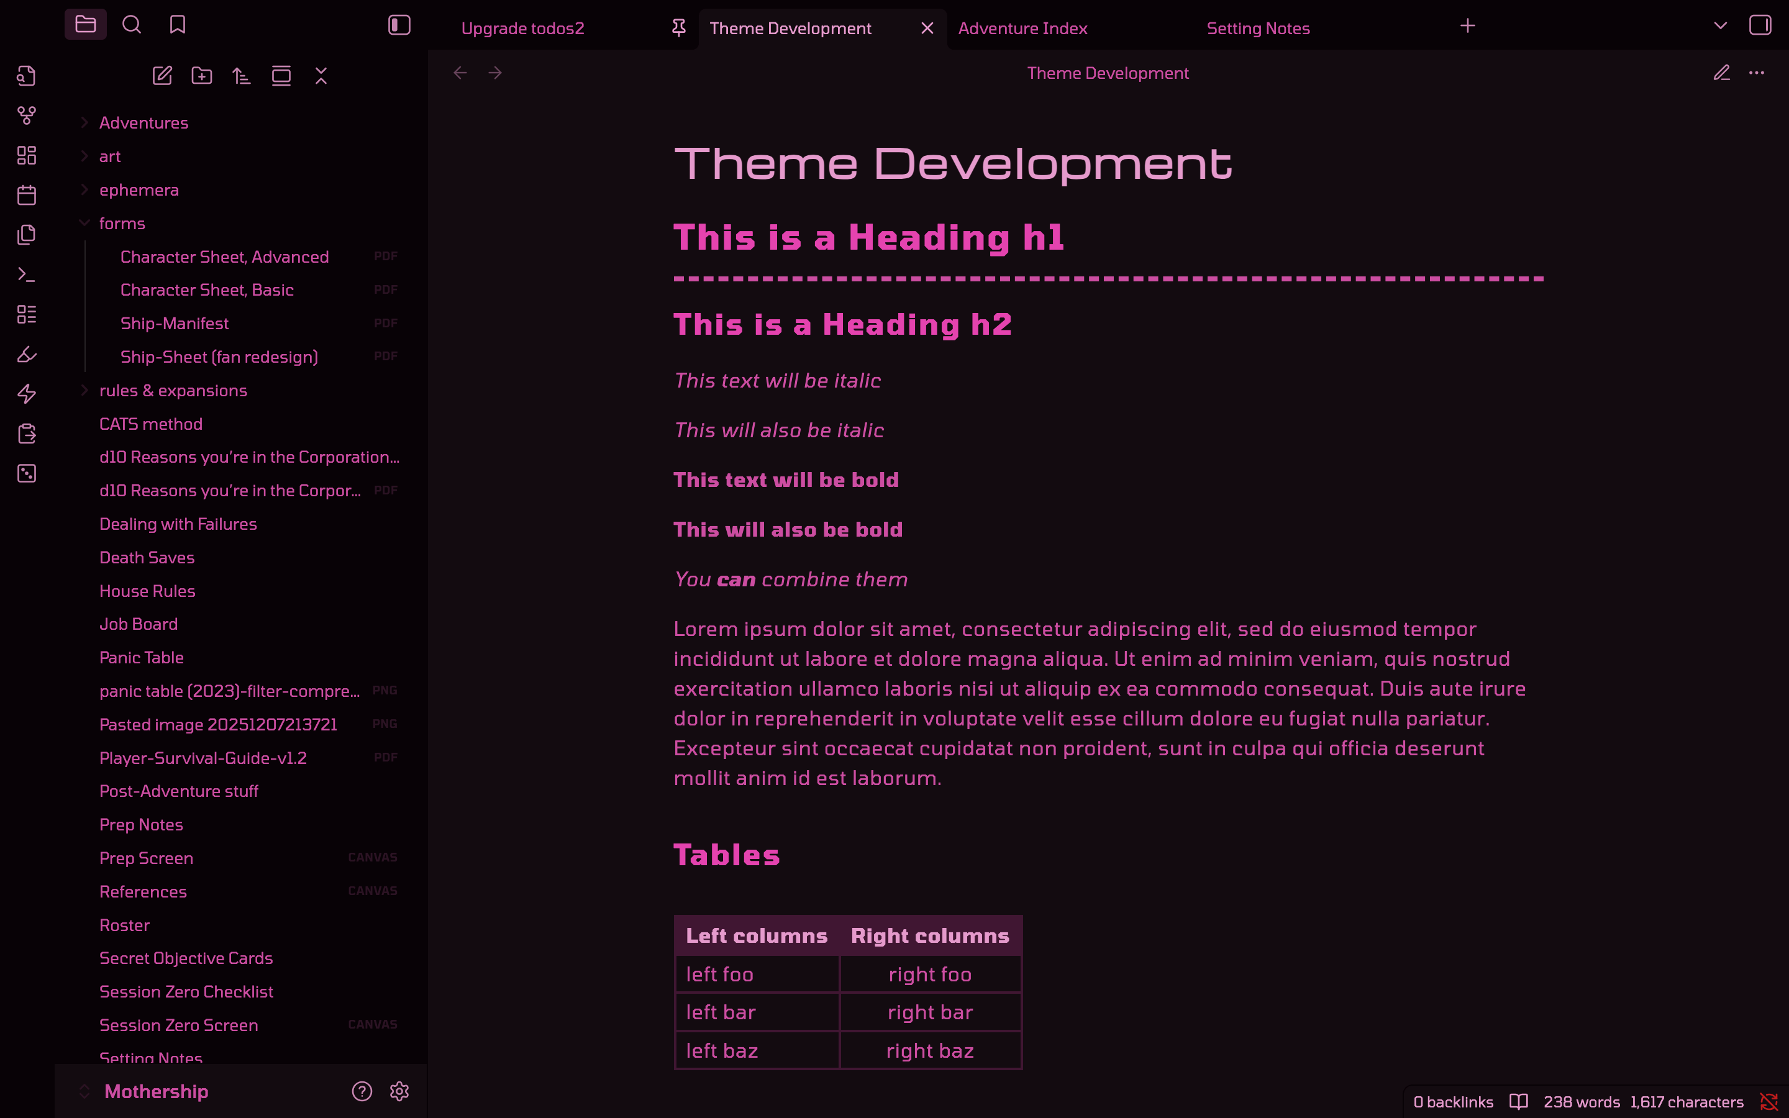Screen dimensions: 1789x1118
Task: Click the auto-reveal current file icon
Action: click(281, 75)
